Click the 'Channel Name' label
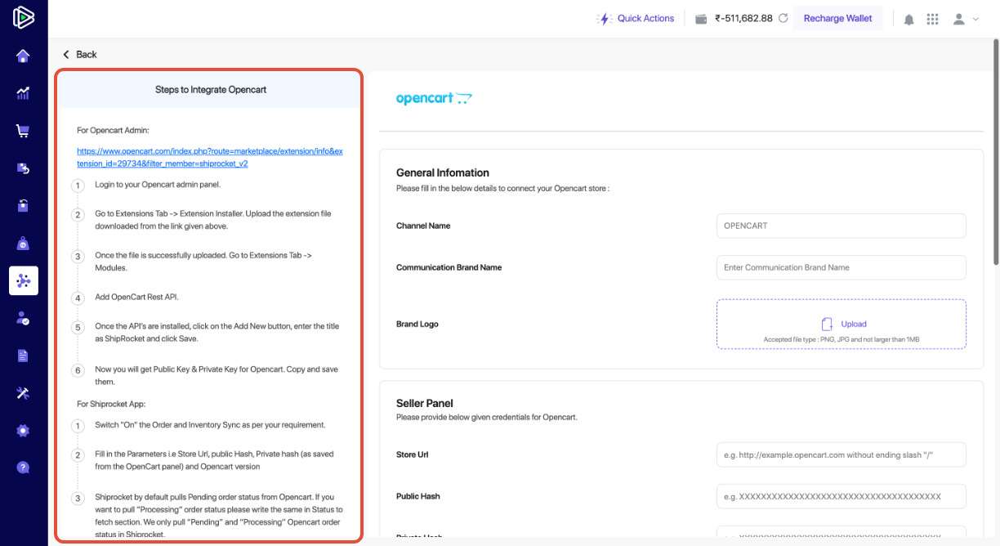Viewport: 1000px width, 546px height. 423,226
